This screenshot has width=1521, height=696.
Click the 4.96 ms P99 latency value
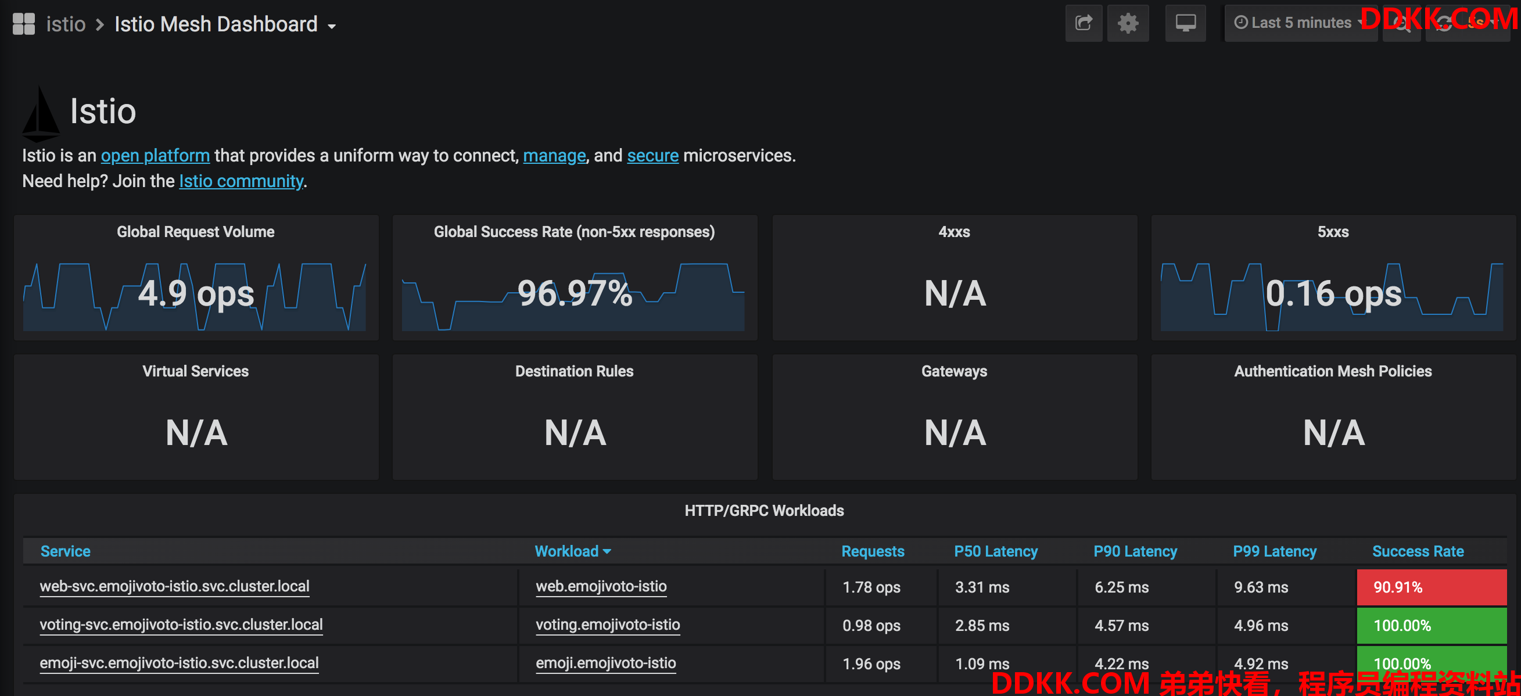click(1261, 626)
